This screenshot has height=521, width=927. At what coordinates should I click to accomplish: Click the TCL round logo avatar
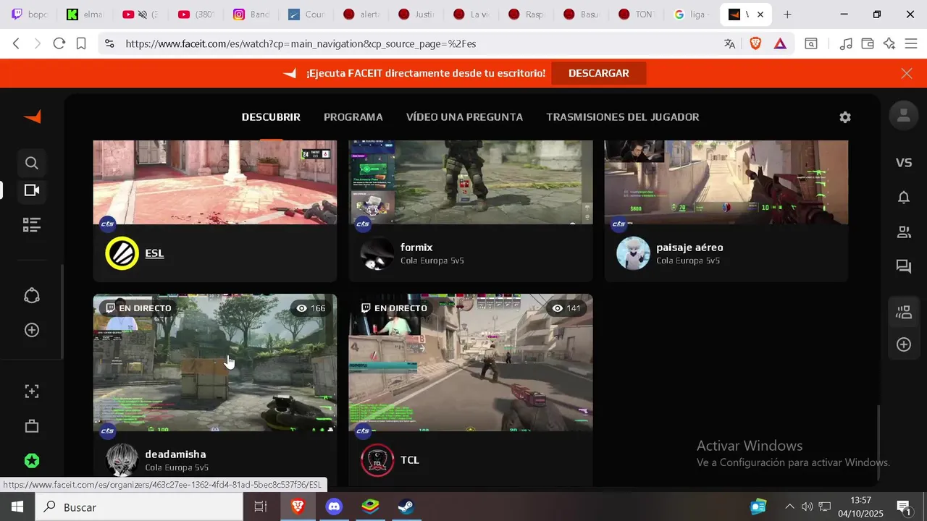coord(377,460)
